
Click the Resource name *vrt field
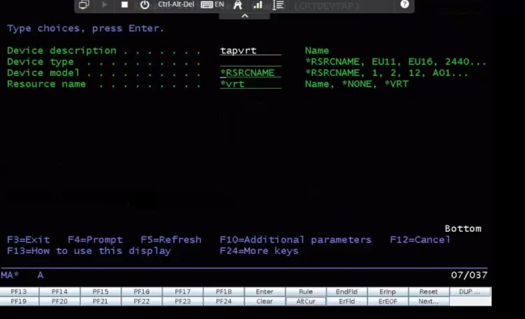pos(250,84)
